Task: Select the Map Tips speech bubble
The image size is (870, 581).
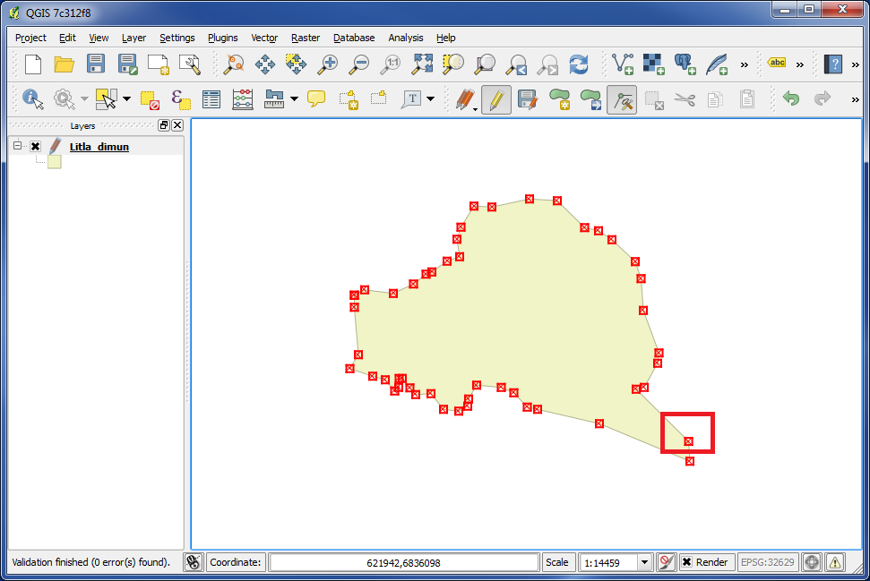Action: click(316, 99)
